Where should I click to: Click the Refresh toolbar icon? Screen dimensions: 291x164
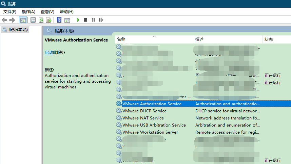pyautogui.click(x=41, y=20)
